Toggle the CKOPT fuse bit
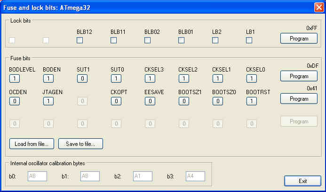 [x=116, y=101]
